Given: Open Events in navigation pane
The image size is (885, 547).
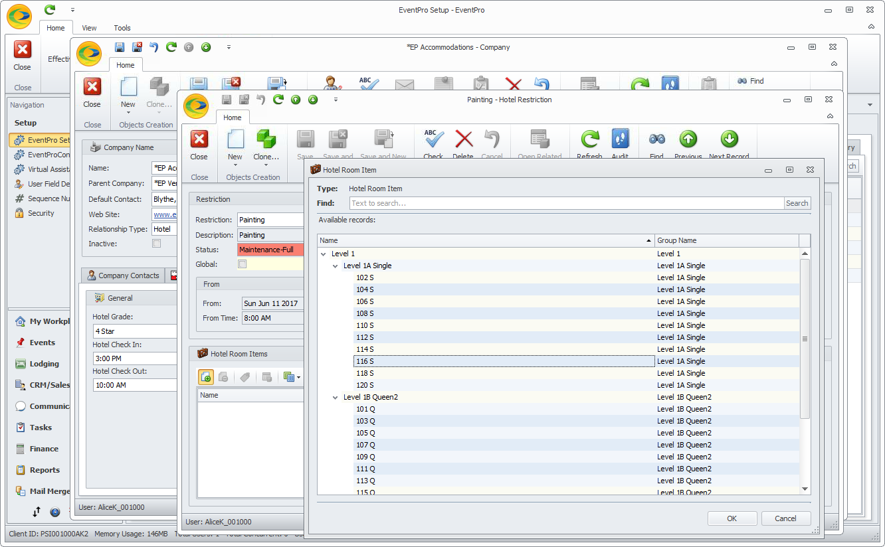Looking at the screenshot, I should coord(42,343).
